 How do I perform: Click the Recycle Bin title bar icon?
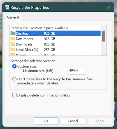(7, 7)
